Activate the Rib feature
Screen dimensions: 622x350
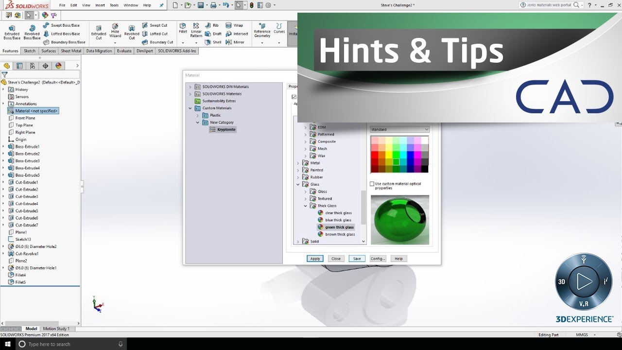point(212,25)
